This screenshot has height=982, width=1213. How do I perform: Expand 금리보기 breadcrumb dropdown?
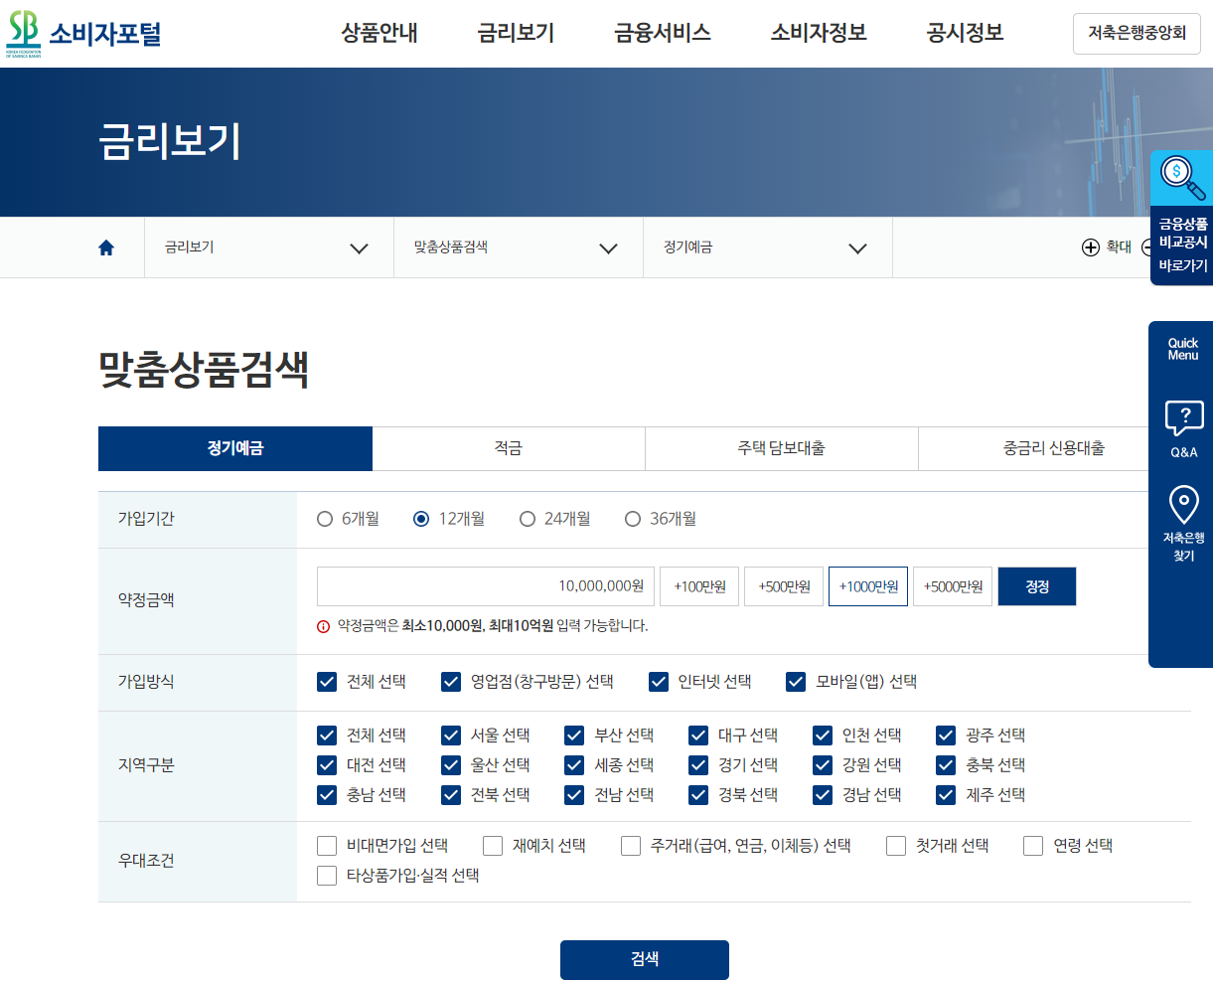[268, 247]
